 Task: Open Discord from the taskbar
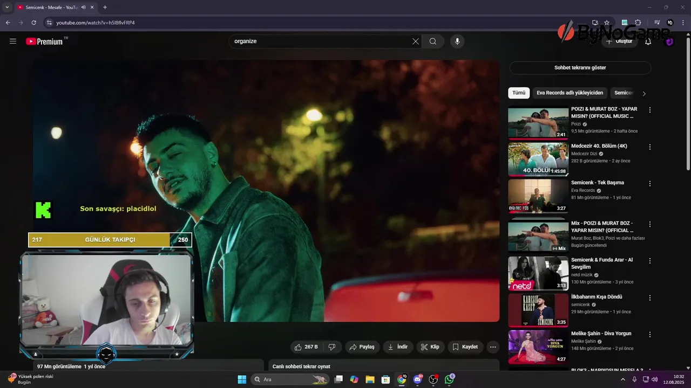[x=417, y=379]
